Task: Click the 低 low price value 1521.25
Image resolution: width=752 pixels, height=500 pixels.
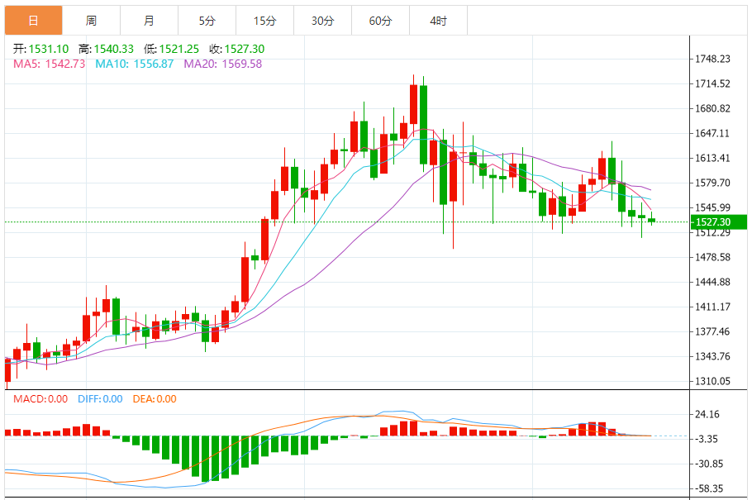Action: coord(179,50)
